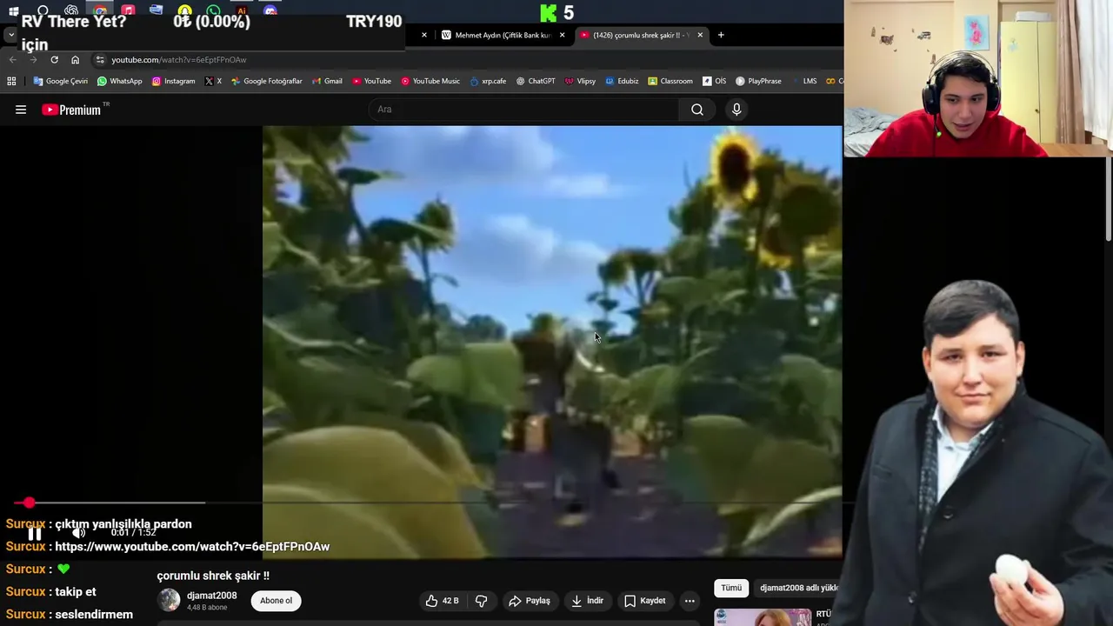Download the video with İndir

tap(587, 601)
